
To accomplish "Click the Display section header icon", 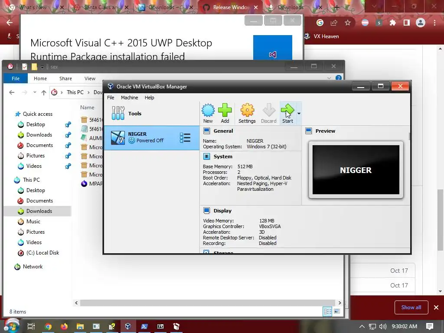I will point(207,211).
